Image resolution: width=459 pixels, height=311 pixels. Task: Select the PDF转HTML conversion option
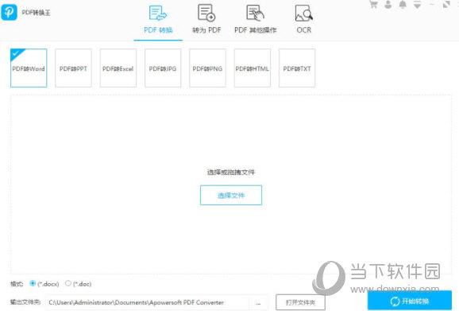click(253, 68)
